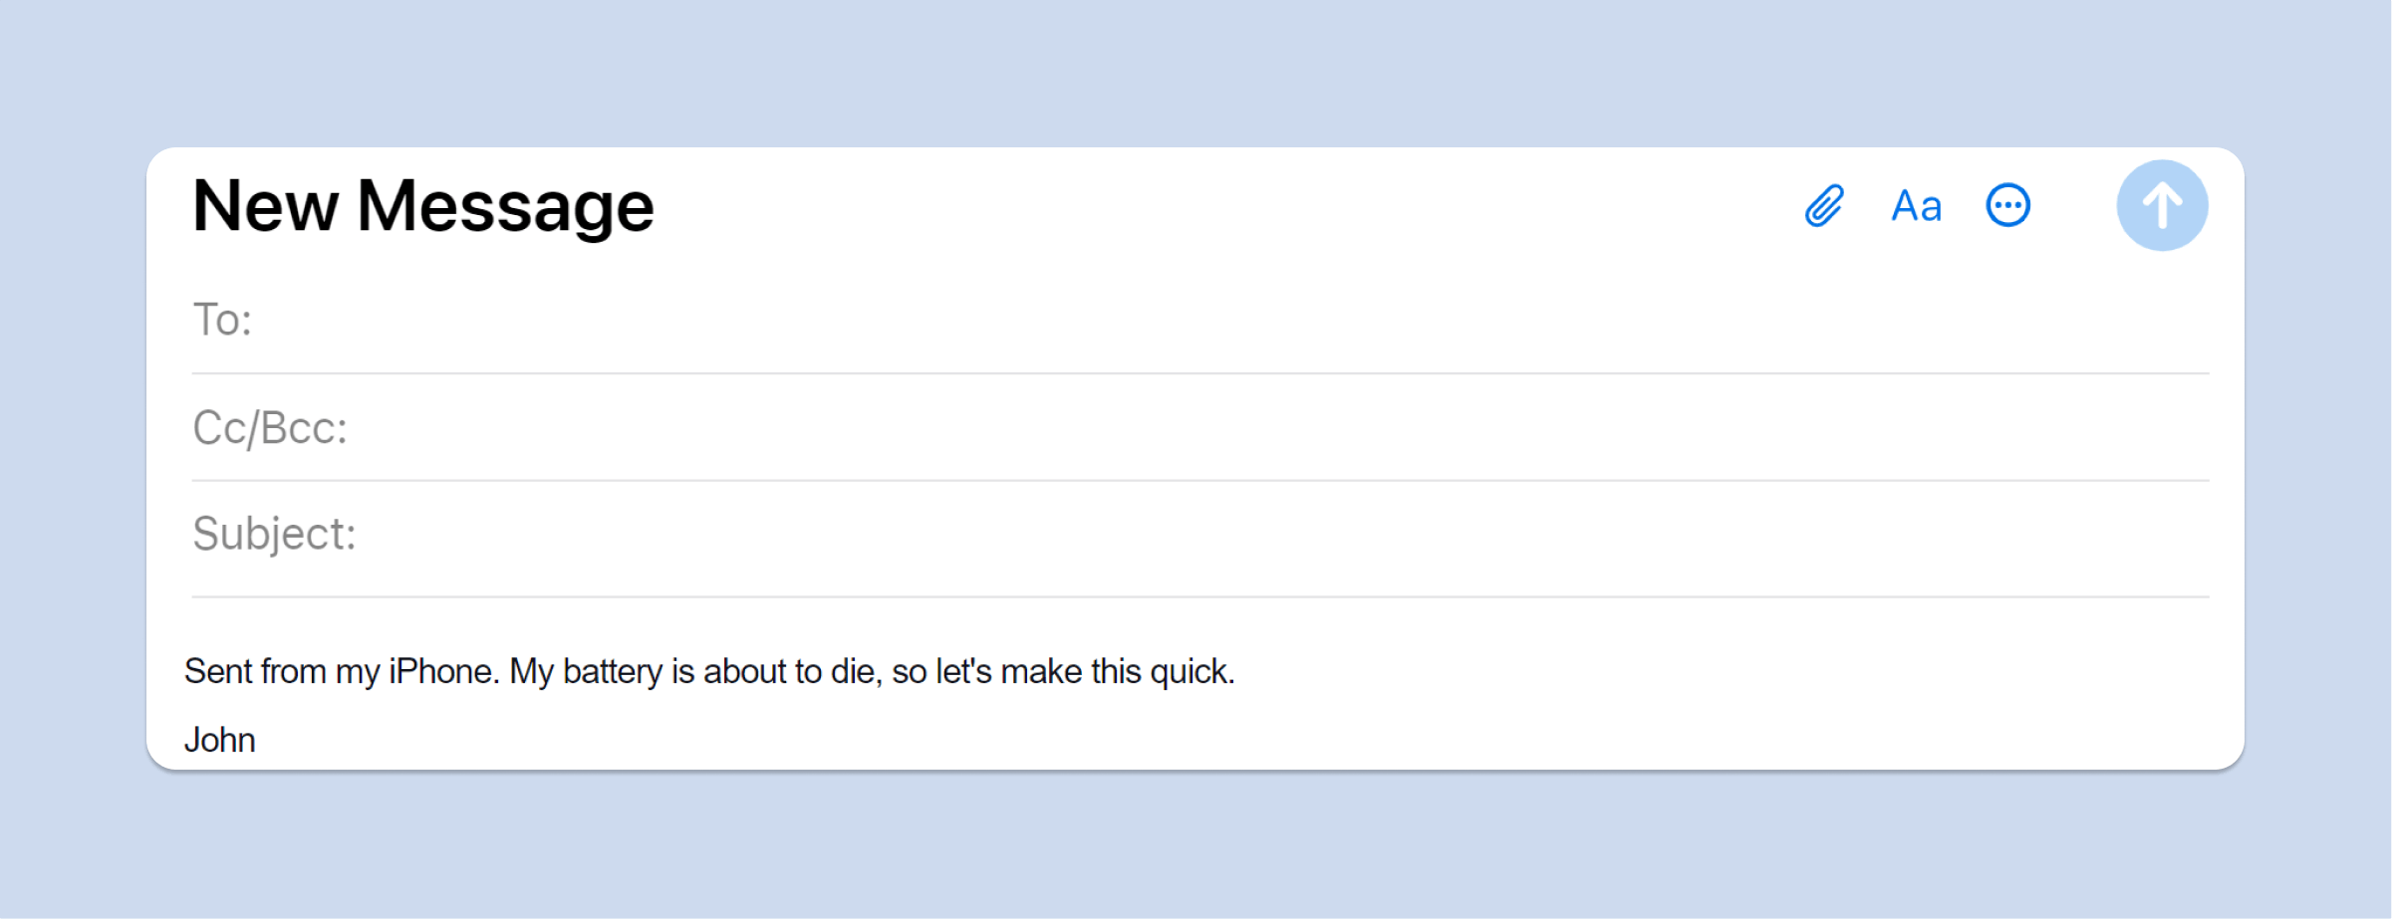Click the word "battery" in the message
Viewport: 2392px width, 919px height.
(612, 672)
